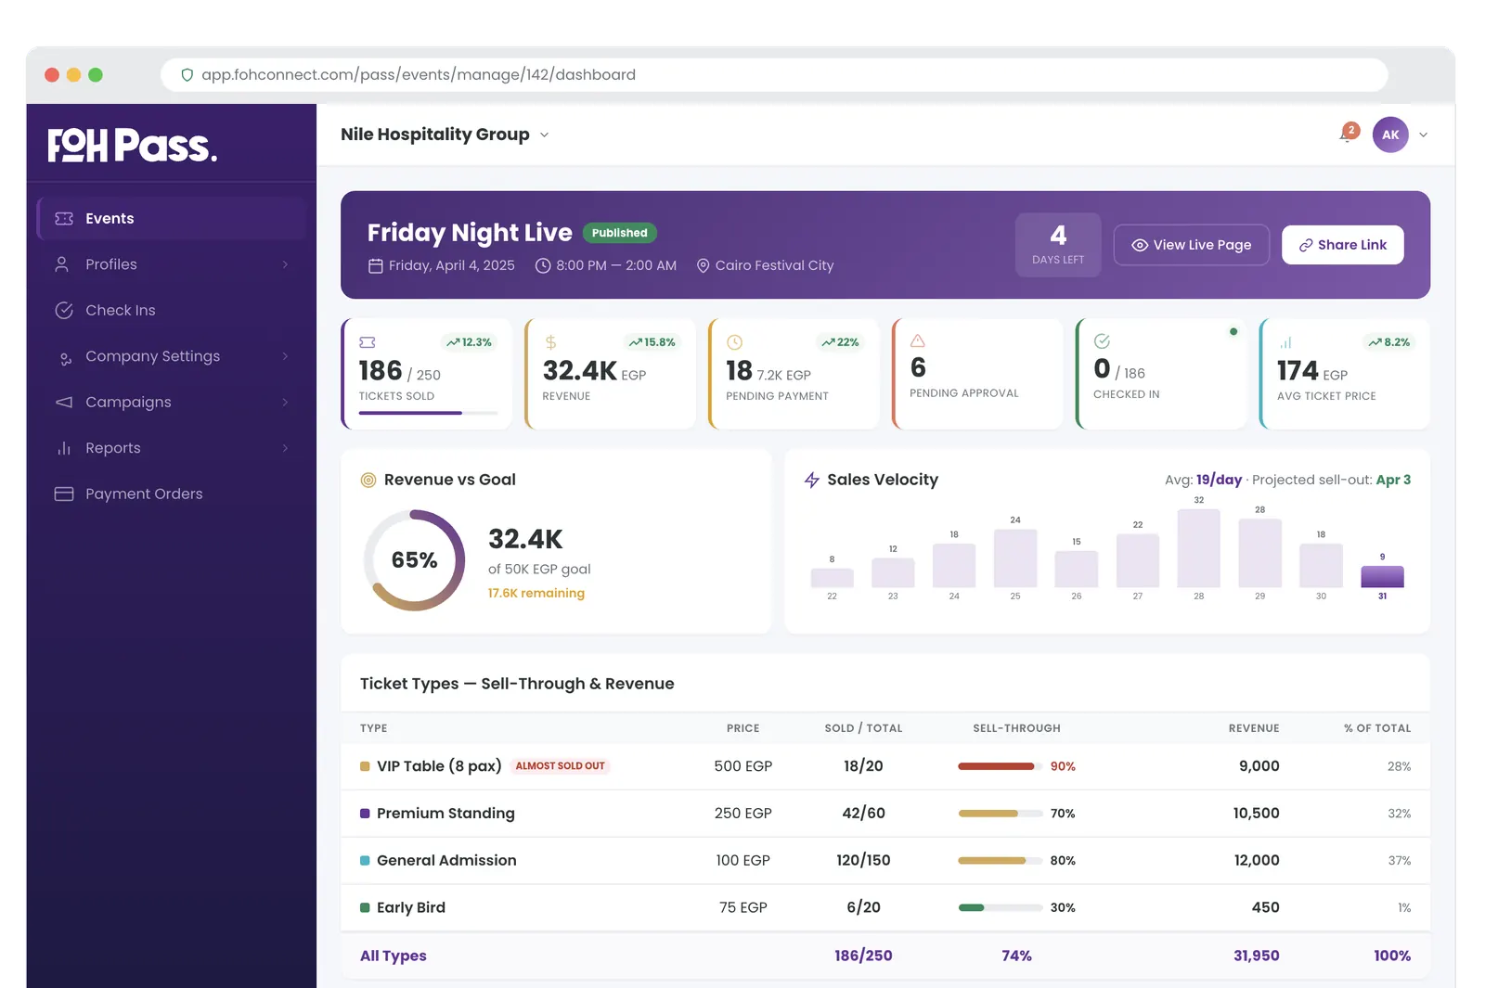
Task: Click the checkmark icon in Checked In card
Action: pos(1102,341)
